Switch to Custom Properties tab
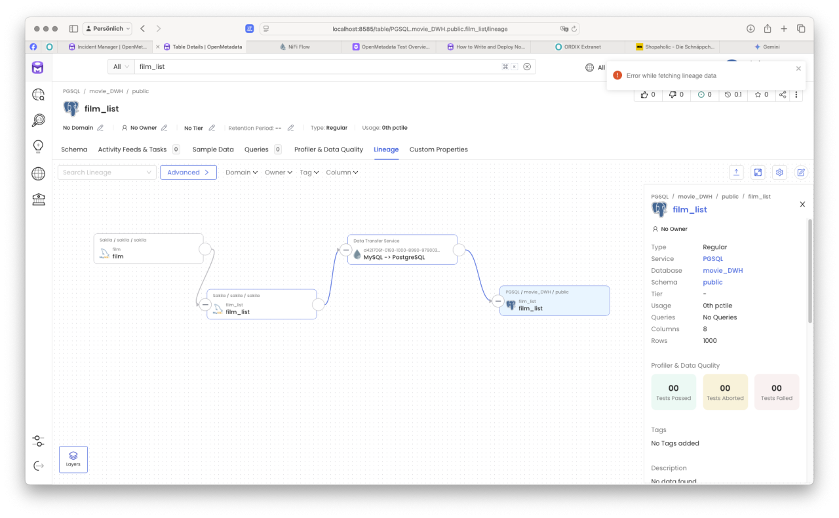This screenshot has height=518, width=839. (439, 149)
